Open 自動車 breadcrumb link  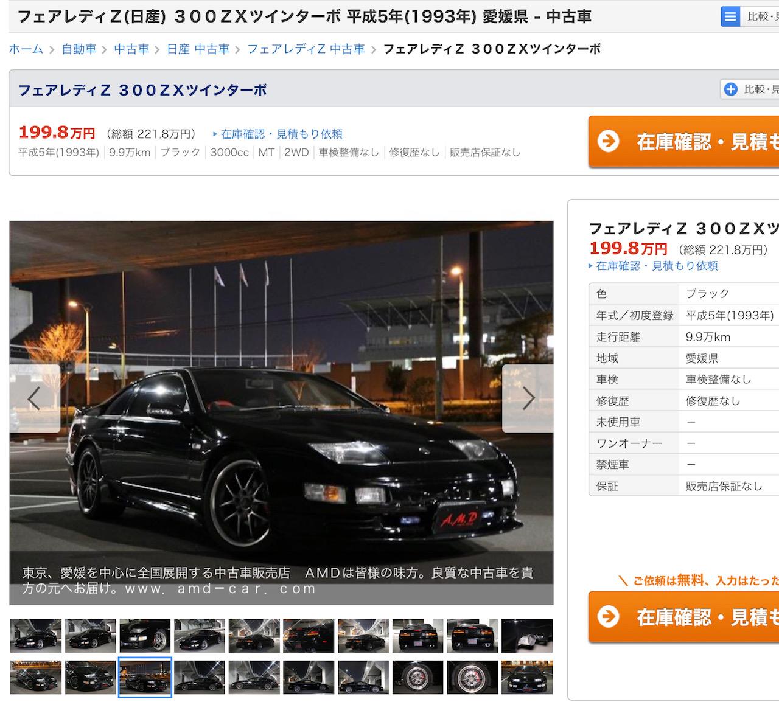pos(79,49)
